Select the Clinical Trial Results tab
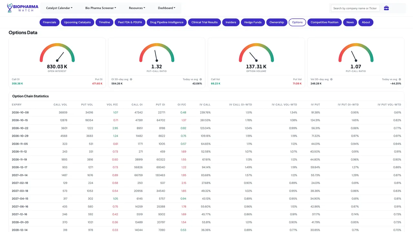 205,22
